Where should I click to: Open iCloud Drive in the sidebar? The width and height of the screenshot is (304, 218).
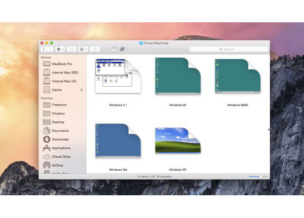[62, 157]
